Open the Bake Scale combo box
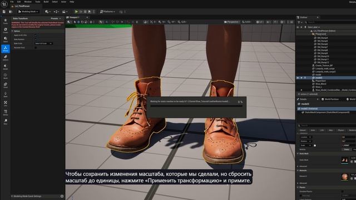Screen dimensions: 356x200 [x=43, y=43]
